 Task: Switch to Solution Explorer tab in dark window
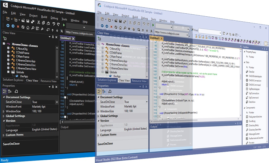click(x=13, y=80)
